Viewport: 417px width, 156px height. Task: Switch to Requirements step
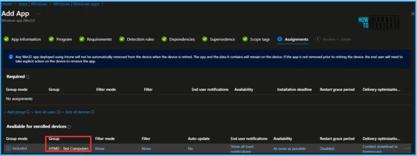(99, 39)
